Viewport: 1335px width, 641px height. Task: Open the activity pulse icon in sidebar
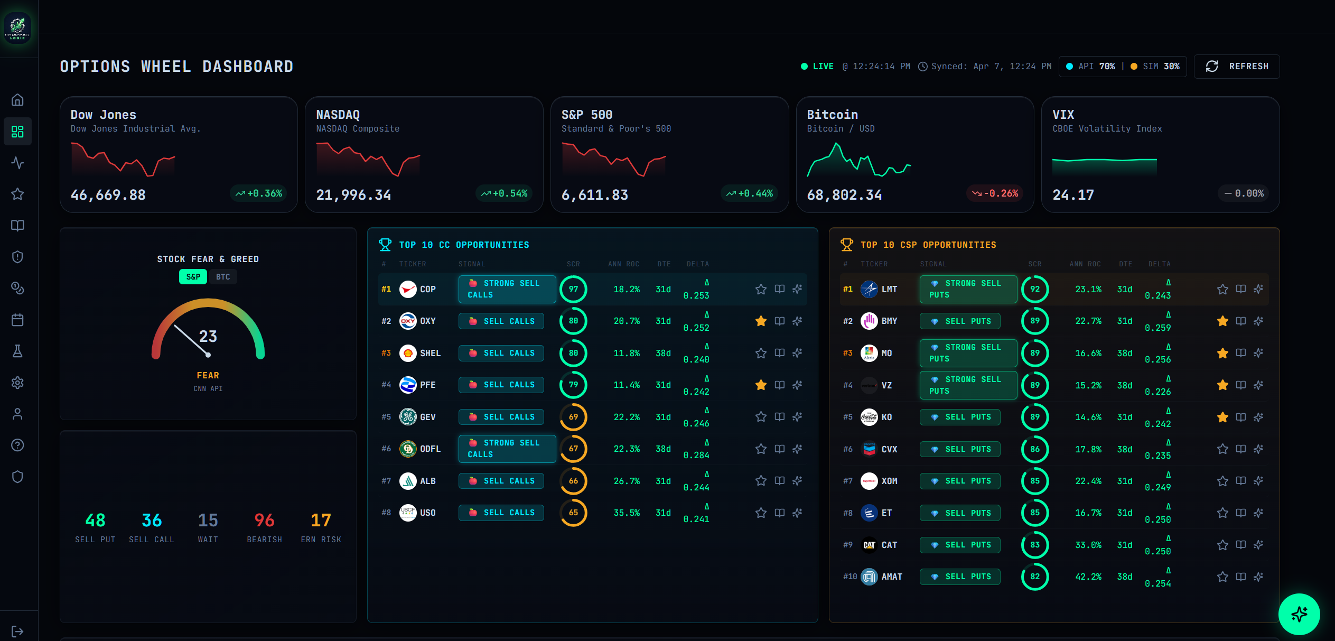click(x=17, y=163)
